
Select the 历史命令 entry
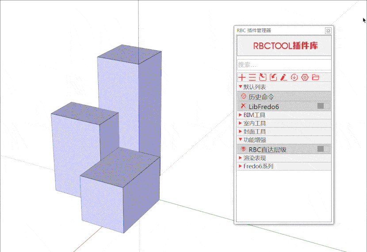(x=261, y=96)
